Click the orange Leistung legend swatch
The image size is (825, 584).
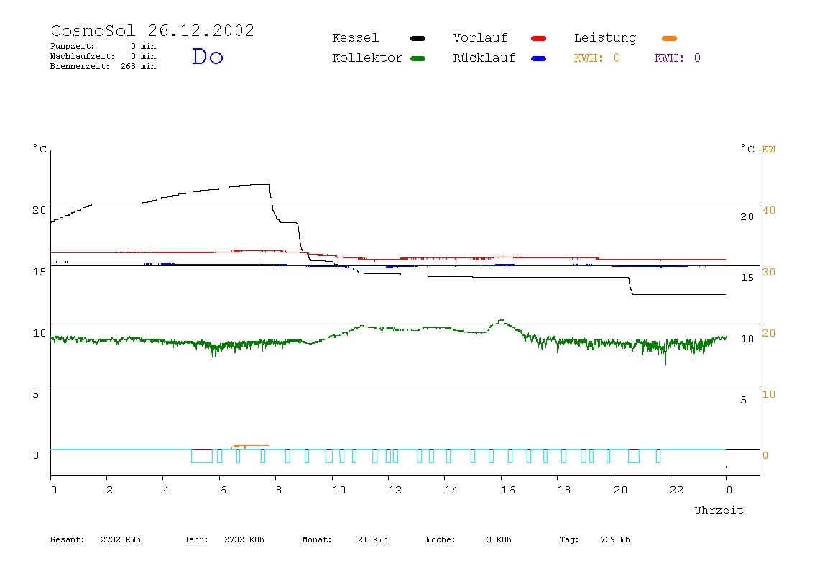(x=669, y=38)
